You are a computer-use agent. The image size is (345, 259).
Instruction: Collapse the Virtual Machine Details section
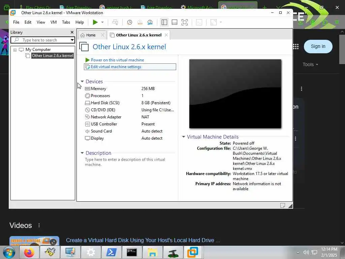pyautogui.click(x=183, y=137)
